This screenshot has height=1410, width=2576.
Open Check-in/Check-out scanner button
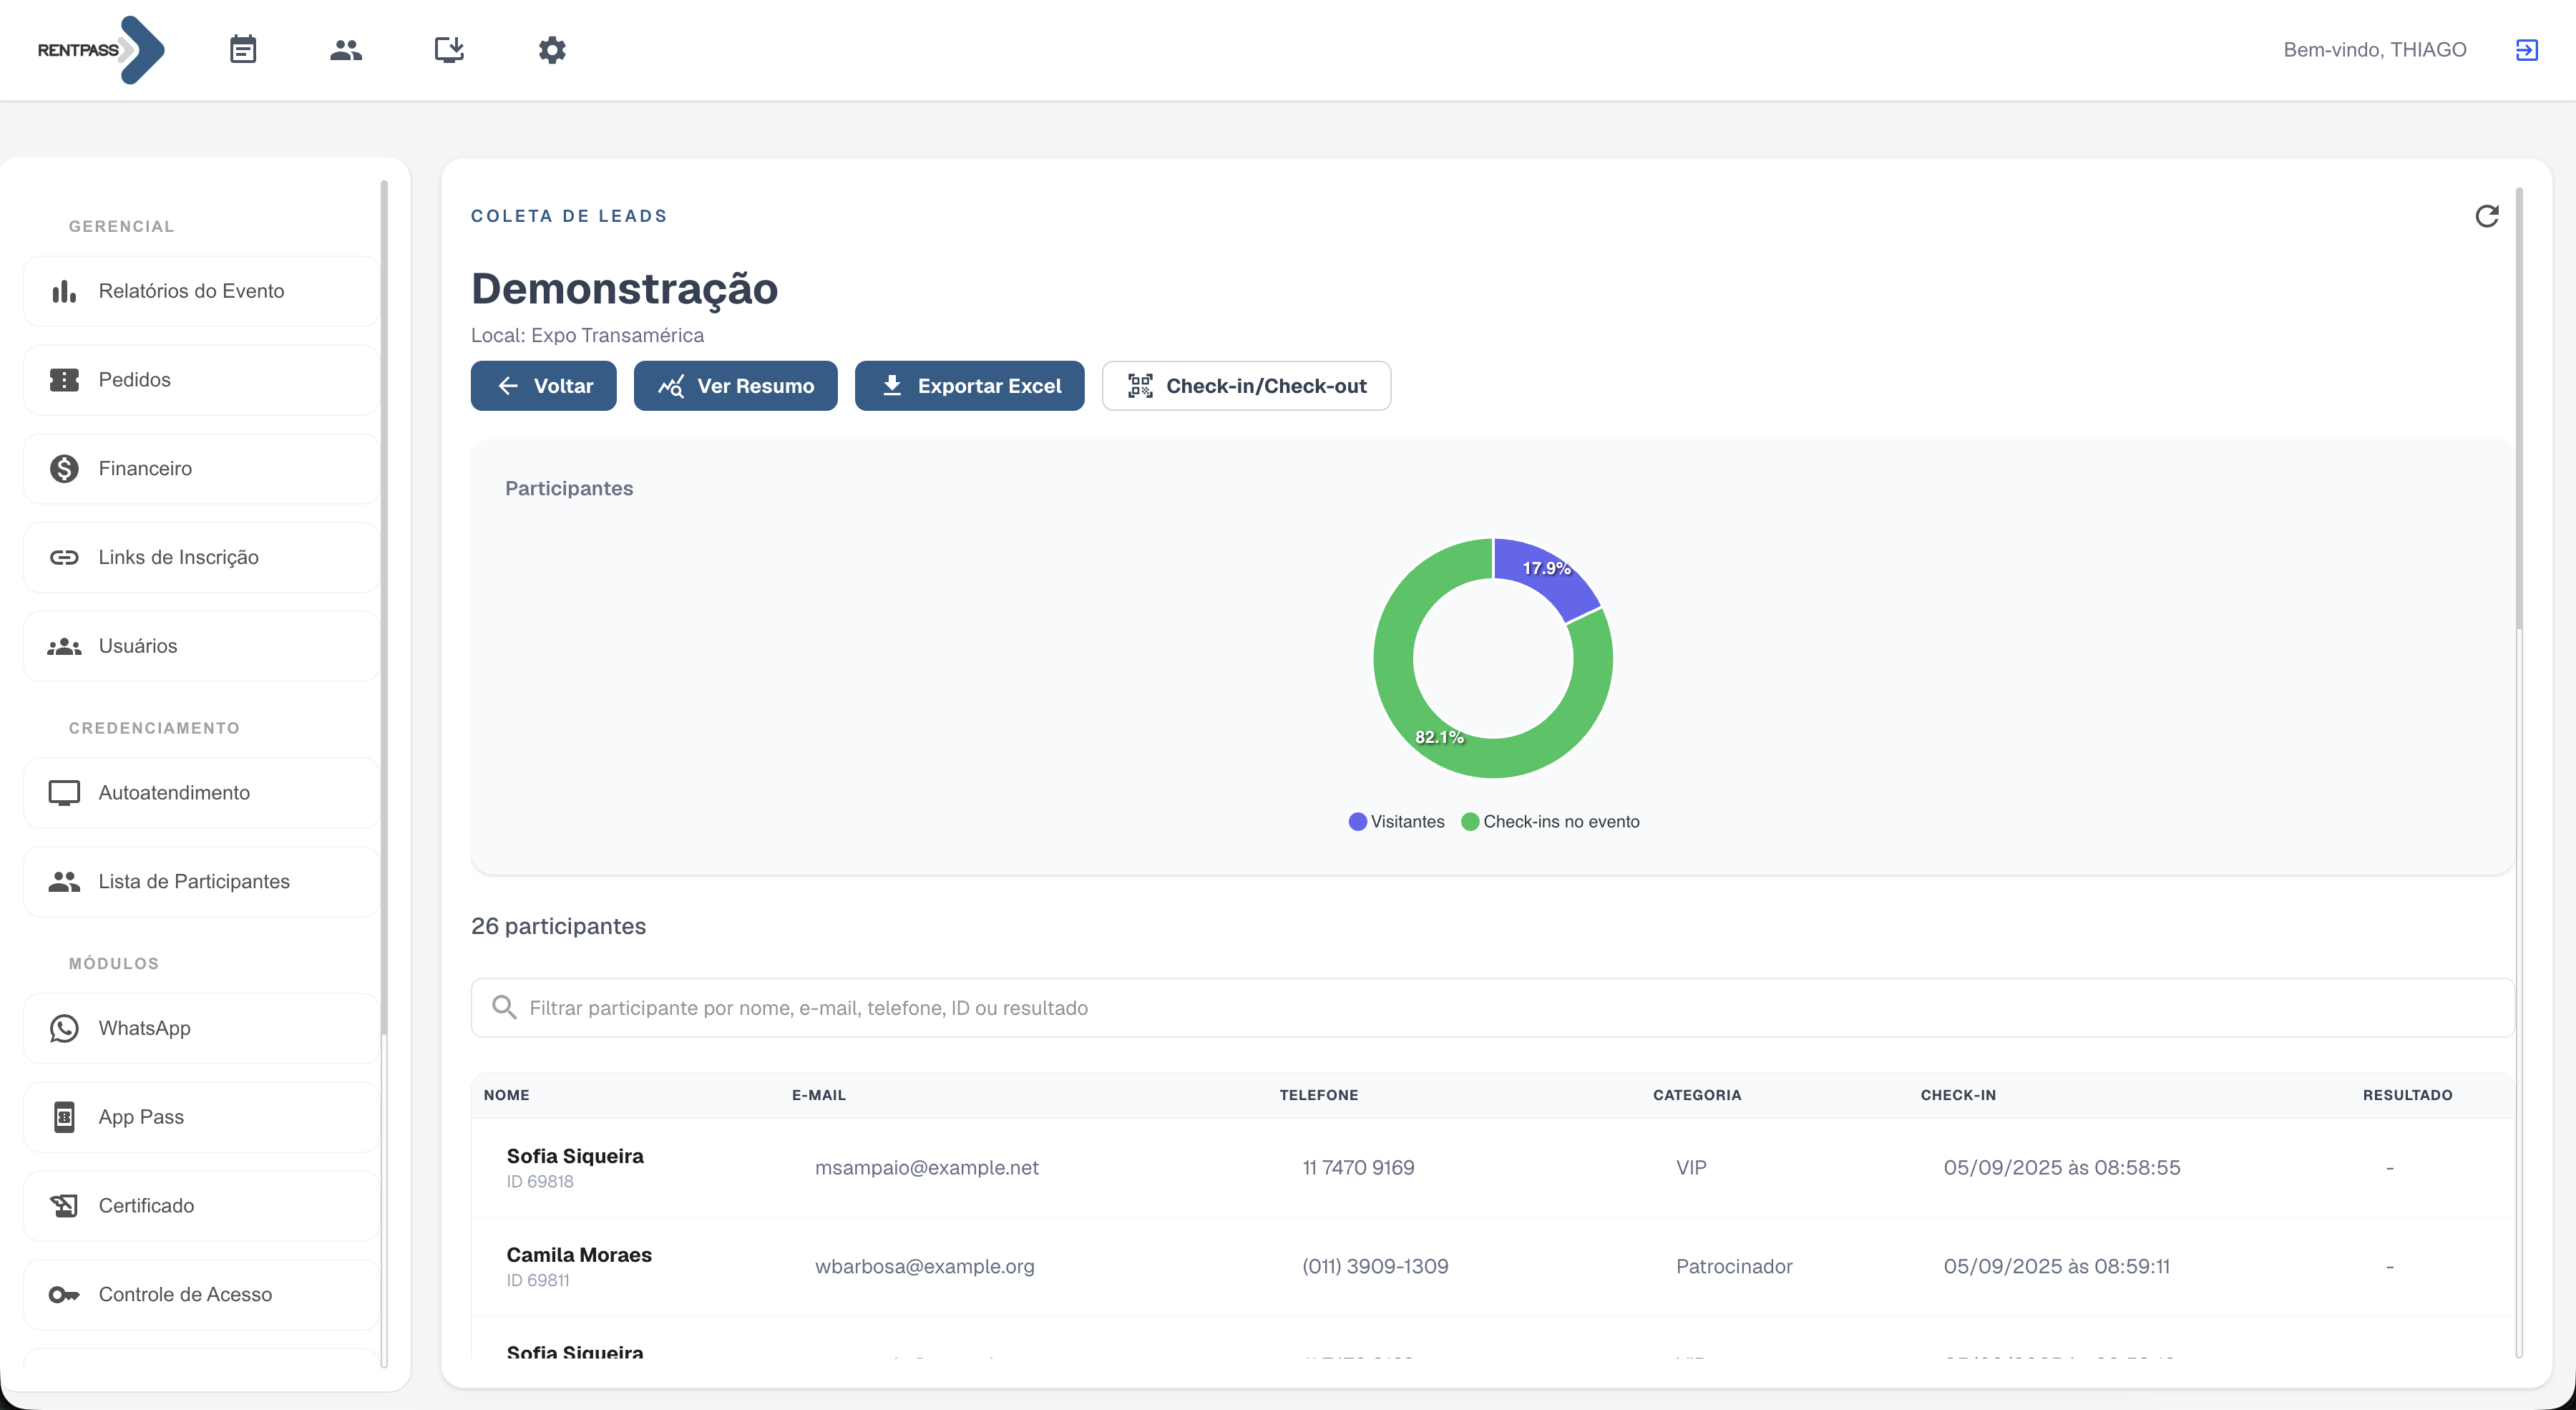click(x=1246, y=386)
